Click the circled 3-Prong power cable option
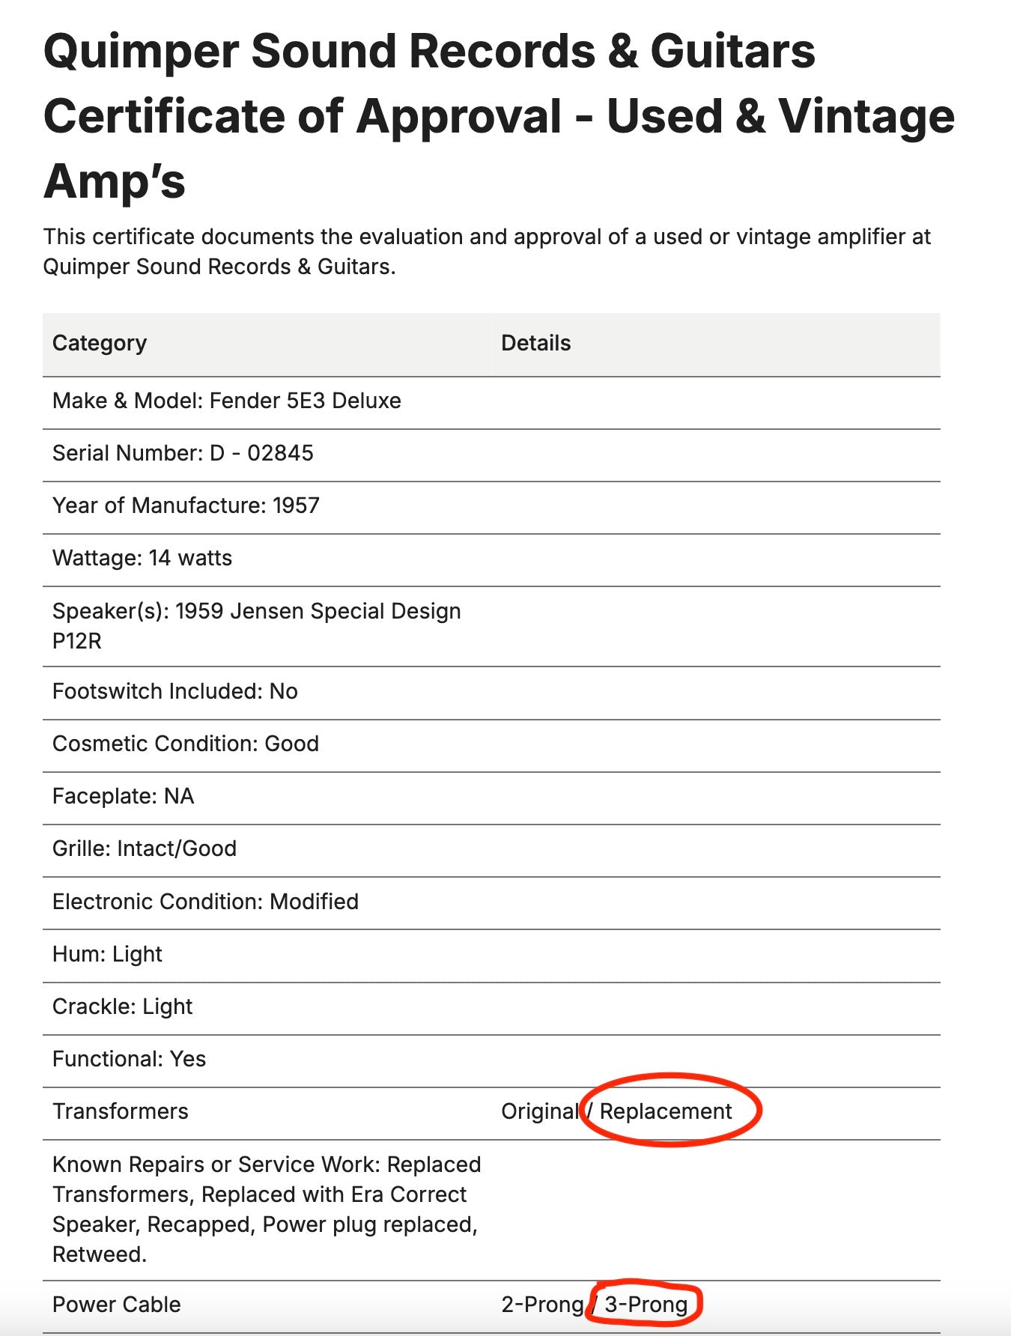Screen dimensions: 1011x1336 (646, 1305)
